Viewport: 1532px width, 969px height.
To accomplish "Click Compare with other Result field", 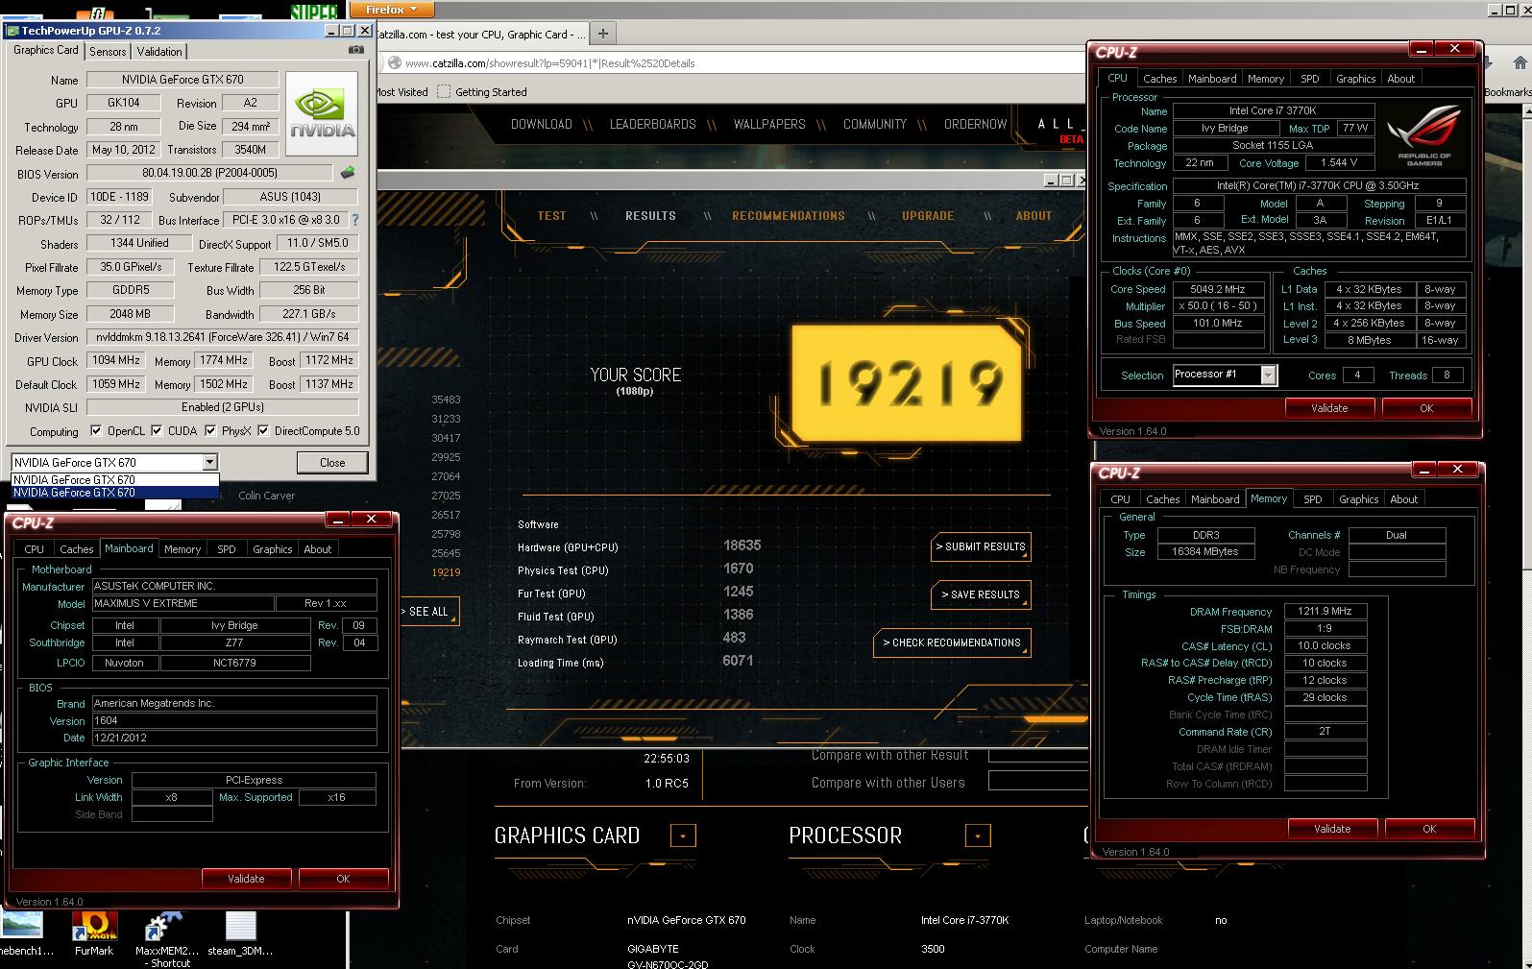I will [x=1037, y=756].
